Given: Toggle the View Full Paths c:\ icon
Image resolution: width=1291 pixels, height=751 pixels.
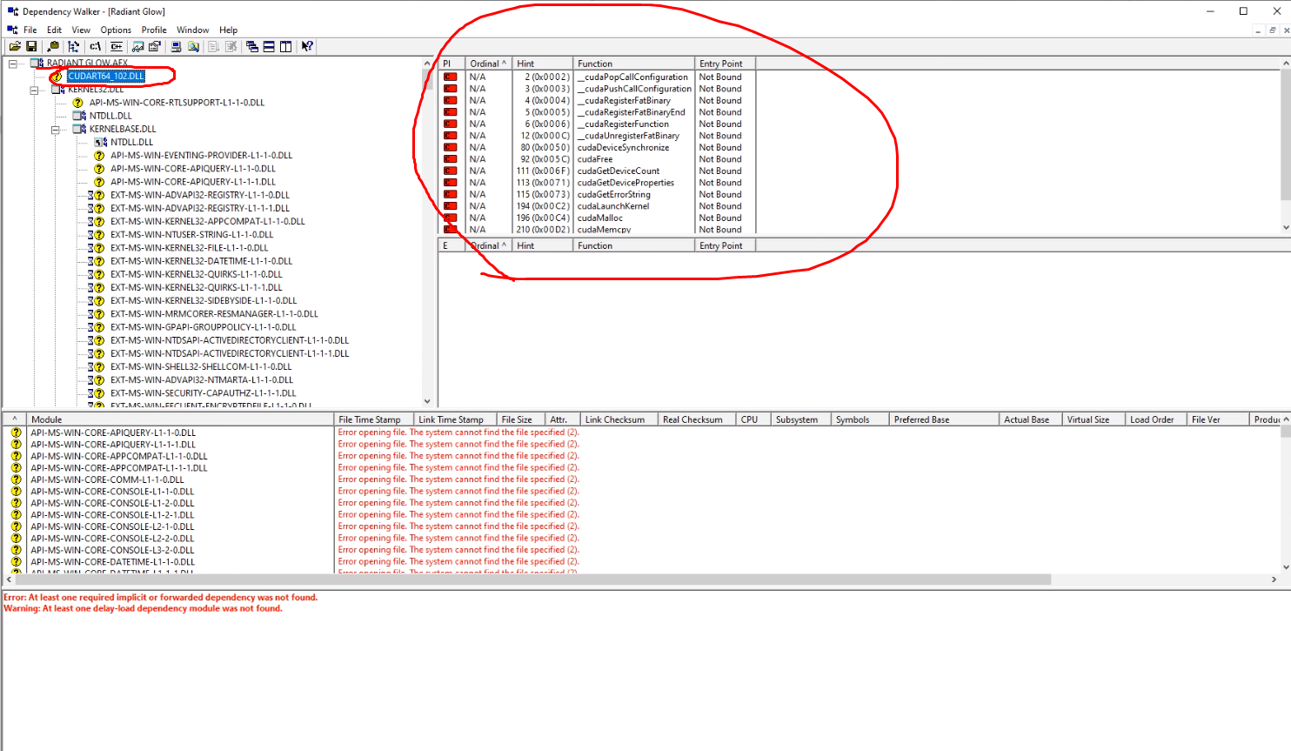Looking at the screenshot, I should (x=96, y=46).
